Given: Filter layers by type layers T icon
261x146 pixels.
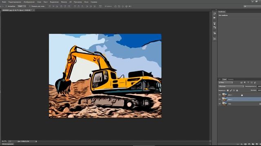Looking at the screenshot, I should (x=248, y=82).
